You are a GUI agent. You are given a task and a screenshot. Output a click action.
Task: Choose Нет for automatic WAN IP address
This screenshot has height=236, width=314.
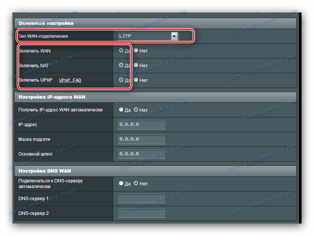136,110
